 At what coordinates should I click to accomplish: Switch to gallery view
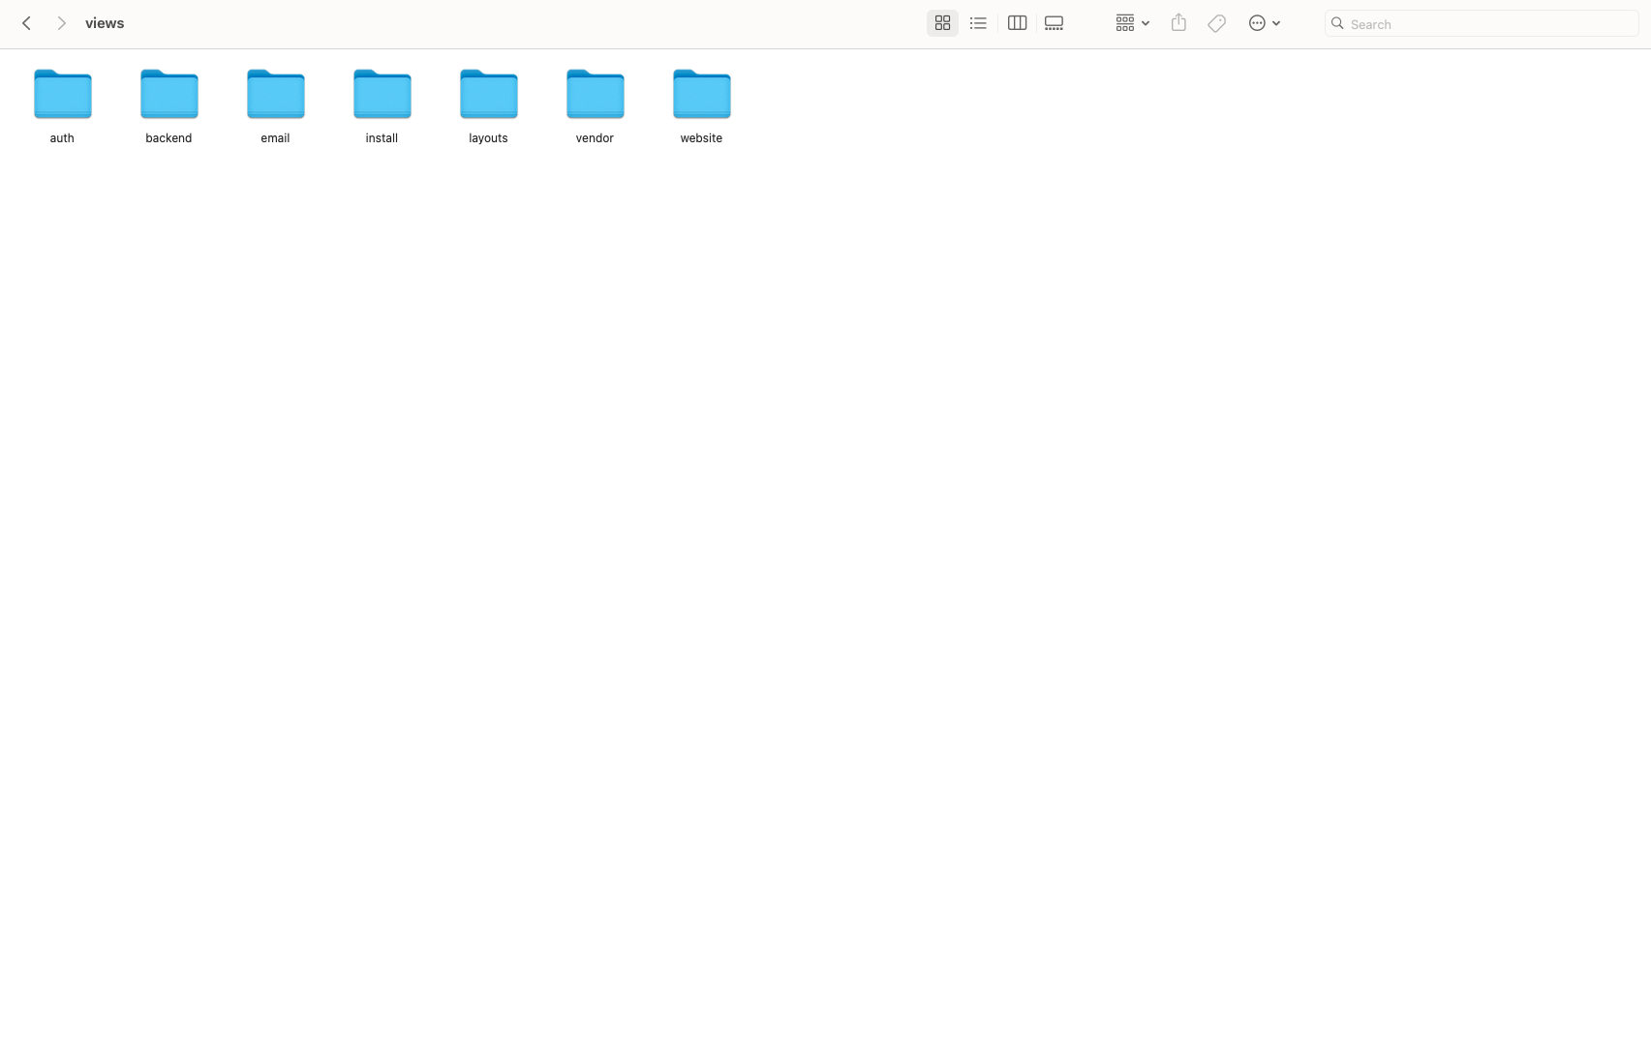(1054, 23)
